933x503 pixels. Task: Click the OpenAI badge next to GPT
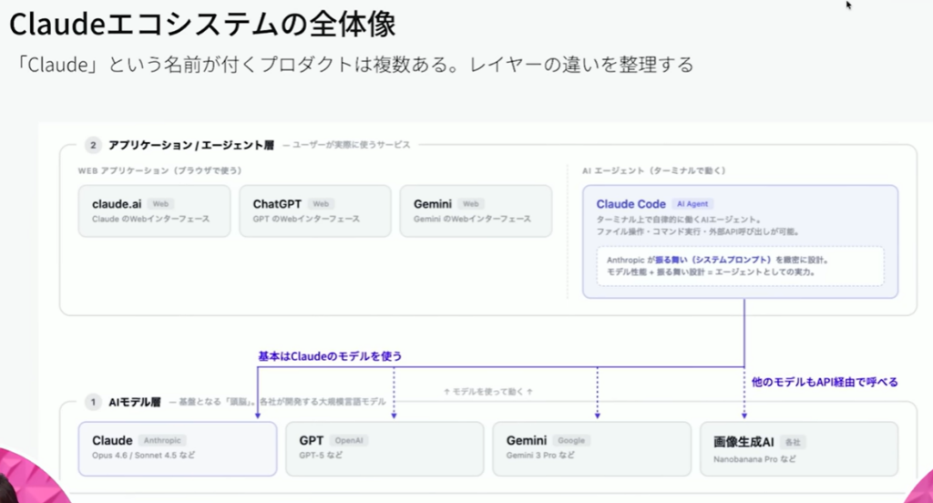coord(349,441)
